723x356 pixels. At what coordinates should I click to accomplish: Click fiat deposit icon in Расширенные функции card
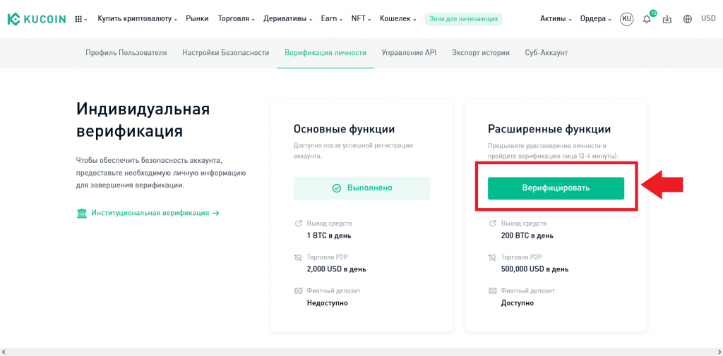[492, 291]
